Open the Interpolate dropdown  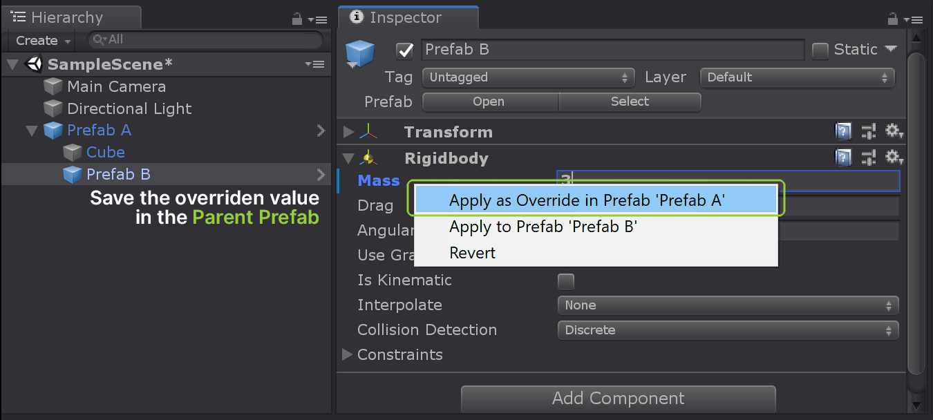click(727, 305)
